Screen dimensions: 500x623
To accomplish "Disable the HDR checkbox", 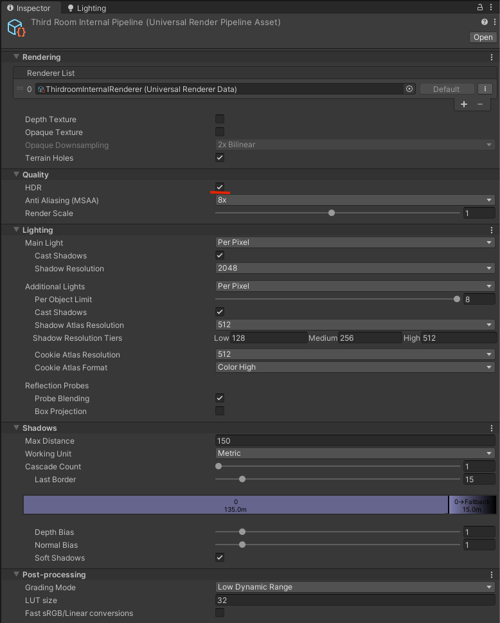I will click(220, 187).
